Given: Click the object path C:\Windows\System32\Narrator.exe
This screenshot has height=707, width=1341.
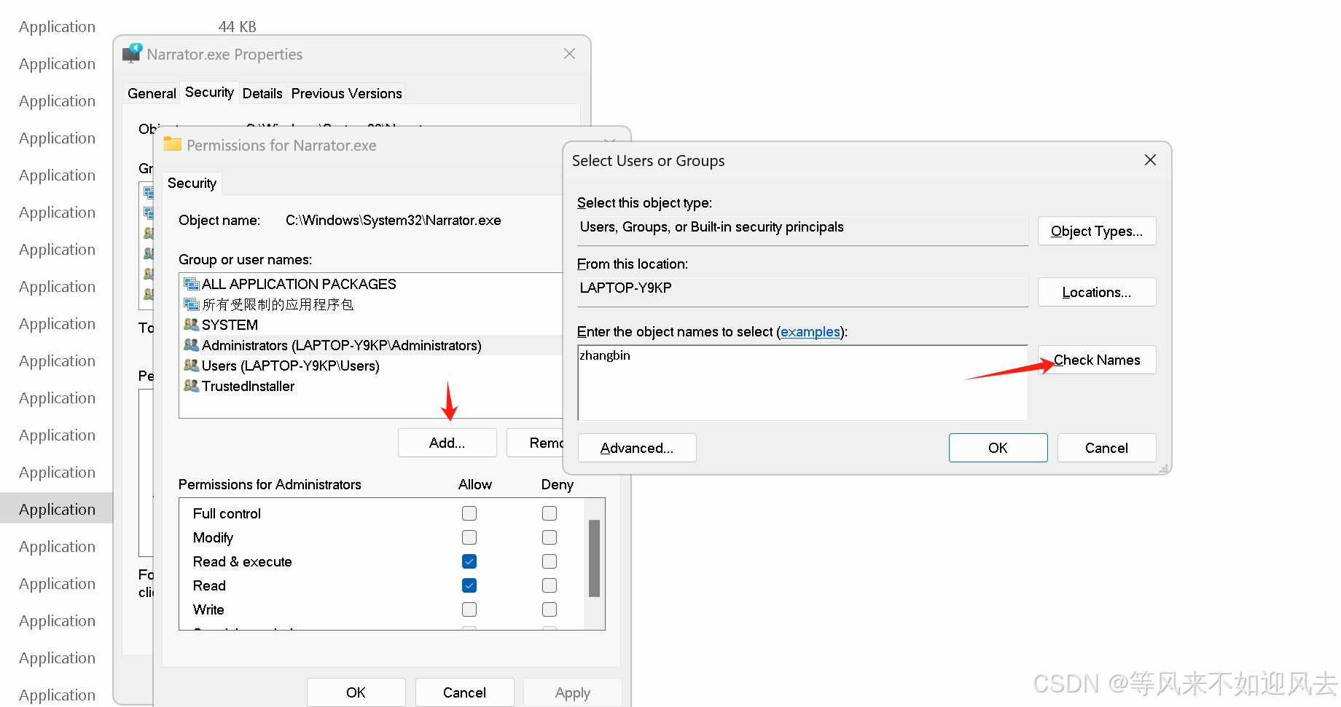Looking at the screenshot, I should (x=394, y=220).
